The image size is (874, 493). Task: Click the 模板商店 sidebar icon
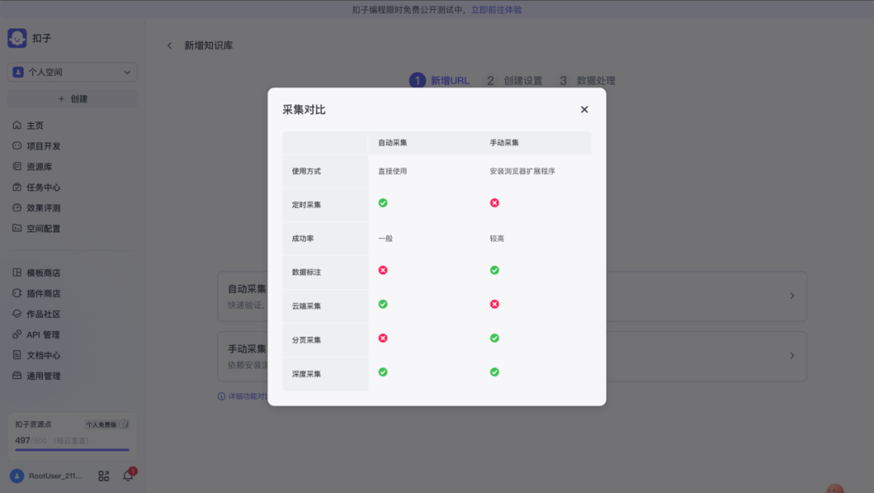pos(18,273)
